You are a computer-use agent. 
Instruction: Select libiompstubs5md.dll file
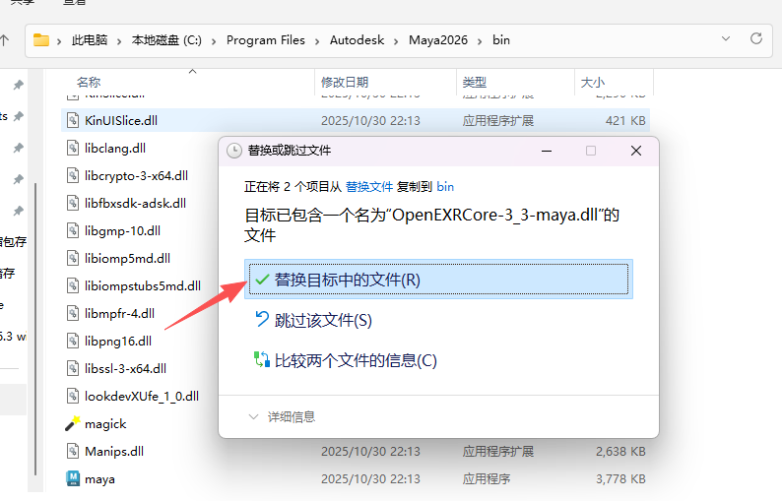pos(143,285)
